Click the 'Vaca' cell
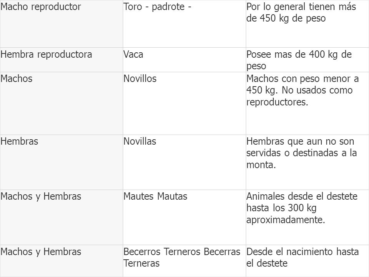The image size is (369, 277). 184,60
